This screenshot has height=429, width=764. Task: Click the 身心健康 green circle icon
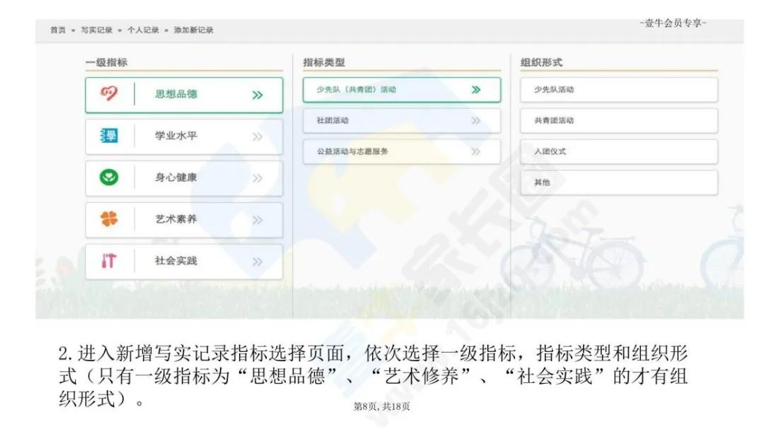110,177
